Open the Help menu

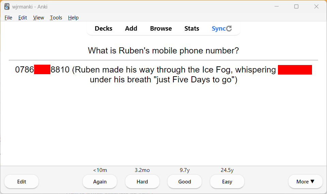point(73,18)
